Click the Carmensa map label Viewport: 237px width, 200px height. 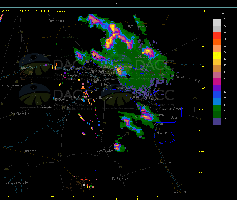point(161,133)
